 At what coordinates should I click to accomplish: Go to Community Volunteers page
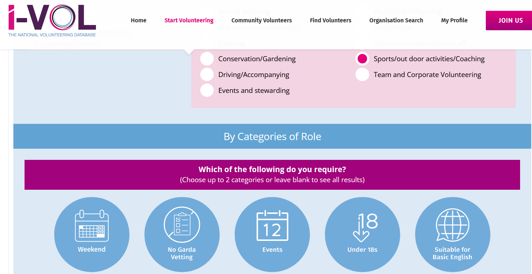(262, 21)
